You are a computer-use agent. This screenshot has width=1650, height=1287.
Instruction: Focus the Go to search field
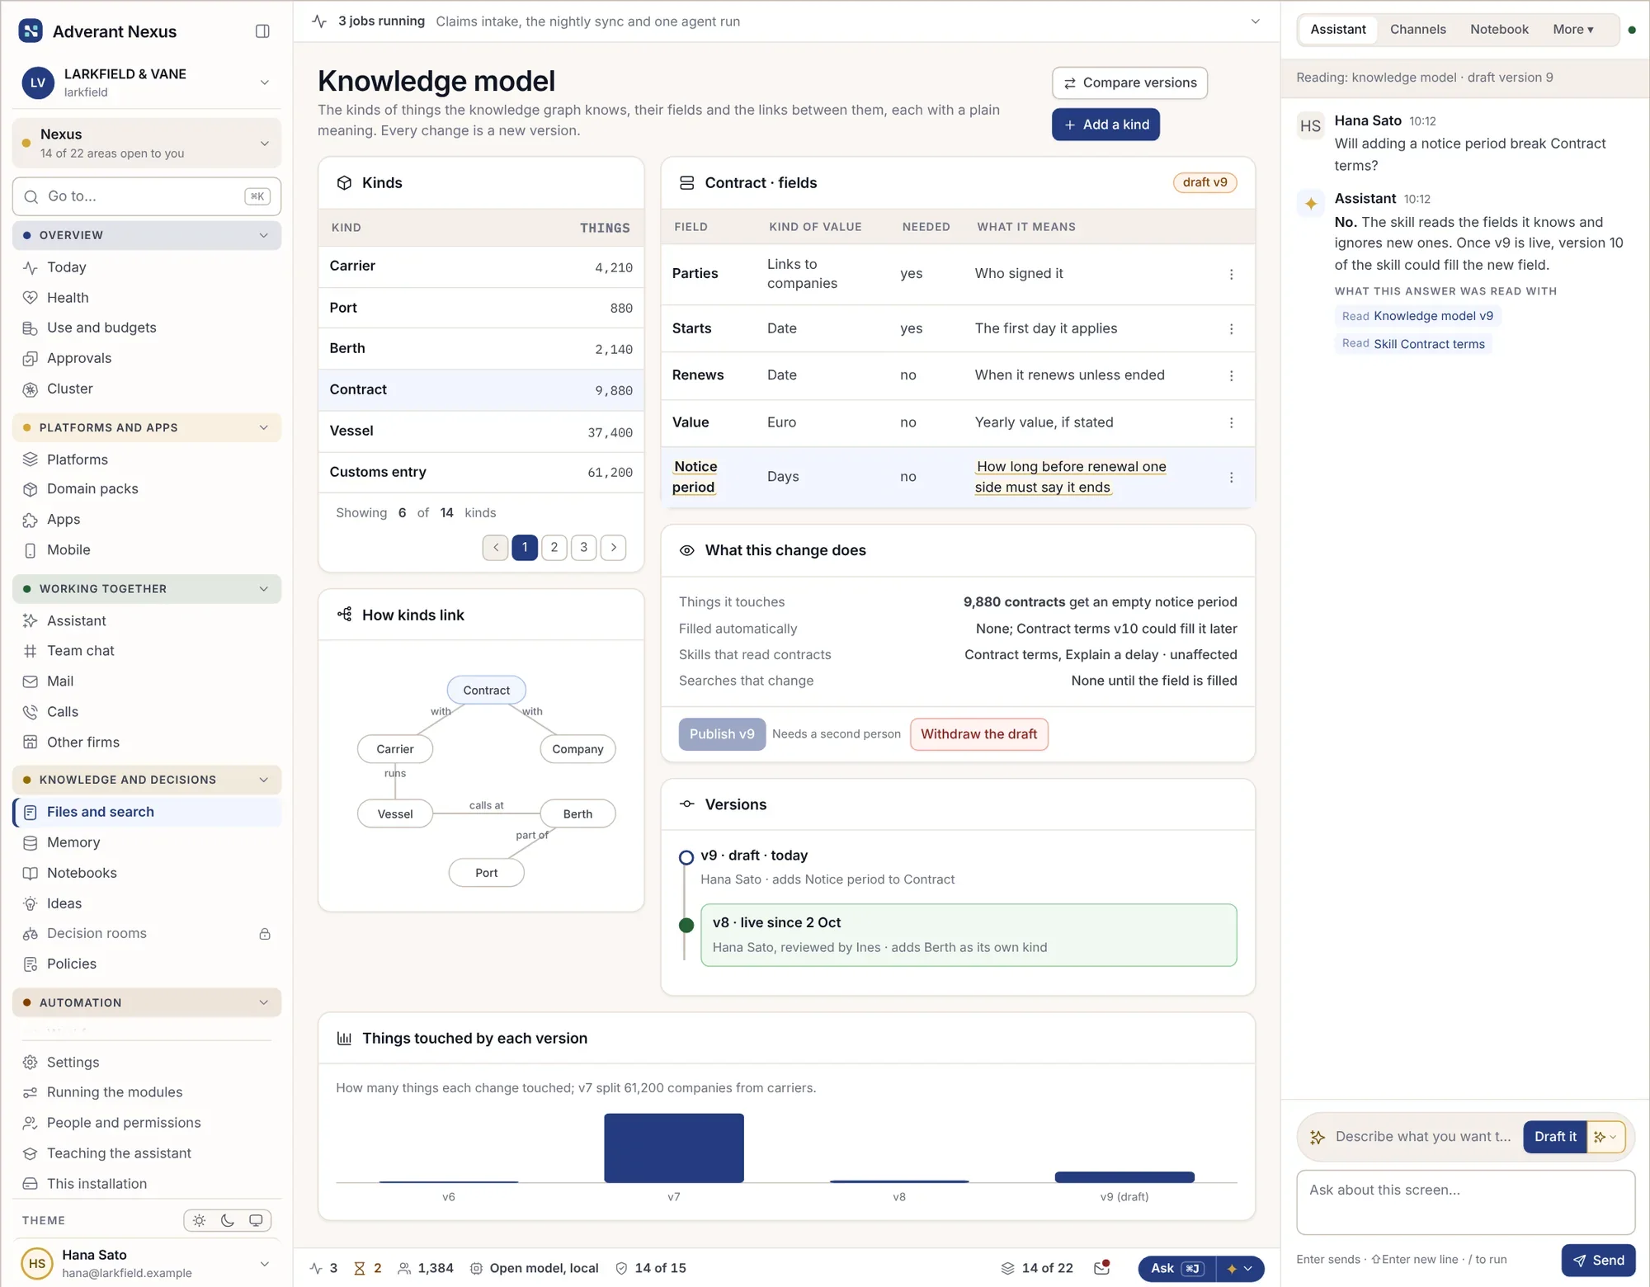(147, 196)
